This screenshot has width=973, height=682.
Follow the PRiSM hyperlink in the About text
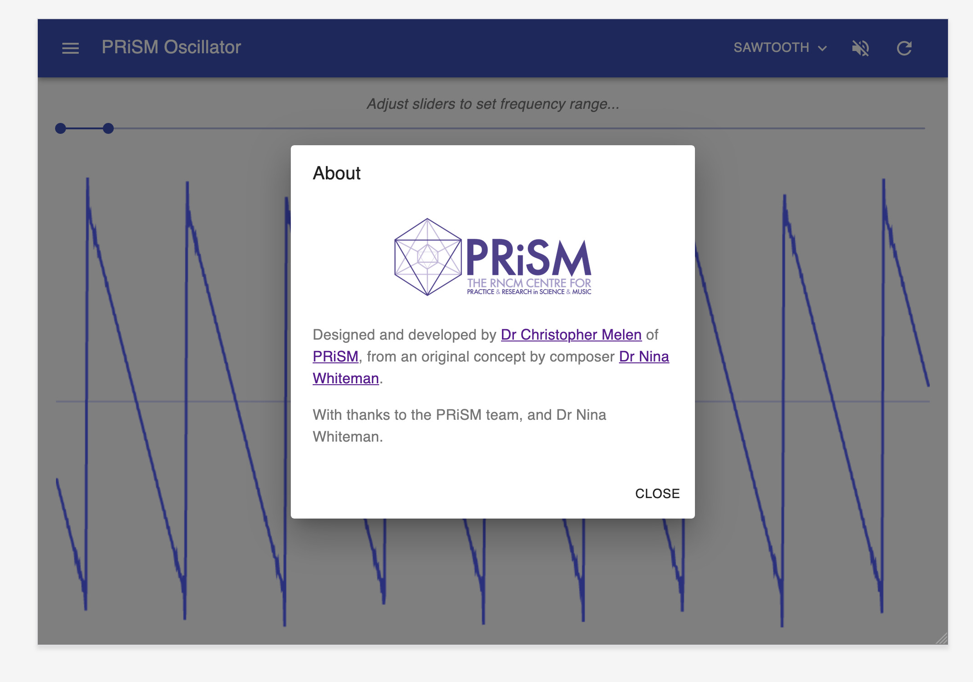click(x=335, y=356)
